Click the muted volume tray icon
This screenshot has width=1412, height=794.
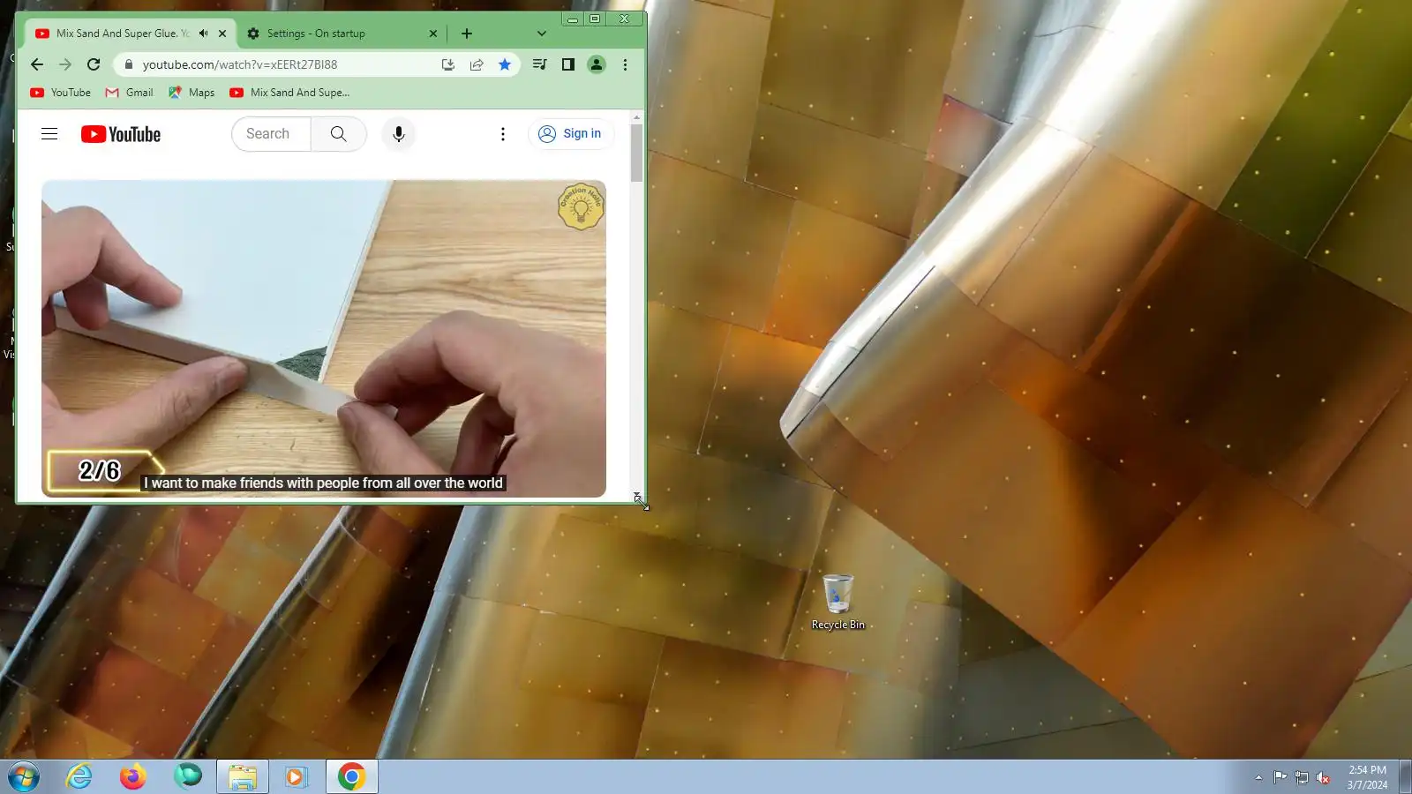coord(1323,777)
